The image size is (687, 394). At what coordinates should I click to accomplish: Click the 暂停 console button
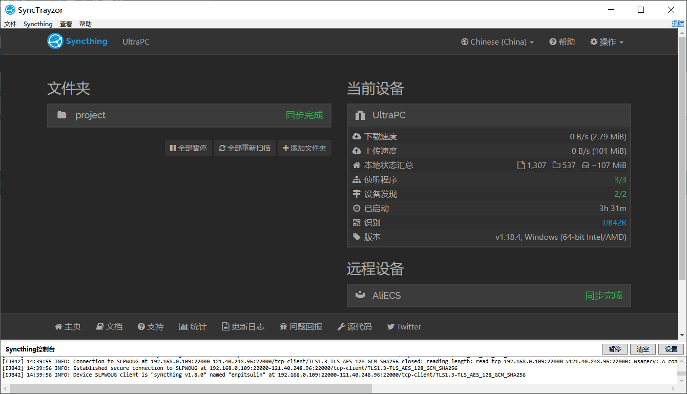615,349
